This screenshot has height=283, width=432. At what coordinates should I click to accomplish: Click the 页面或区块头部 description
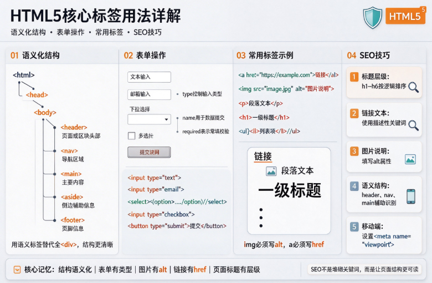(81, 136)
